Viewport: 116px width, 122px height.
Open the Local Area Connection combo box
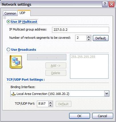click(60, 93)
